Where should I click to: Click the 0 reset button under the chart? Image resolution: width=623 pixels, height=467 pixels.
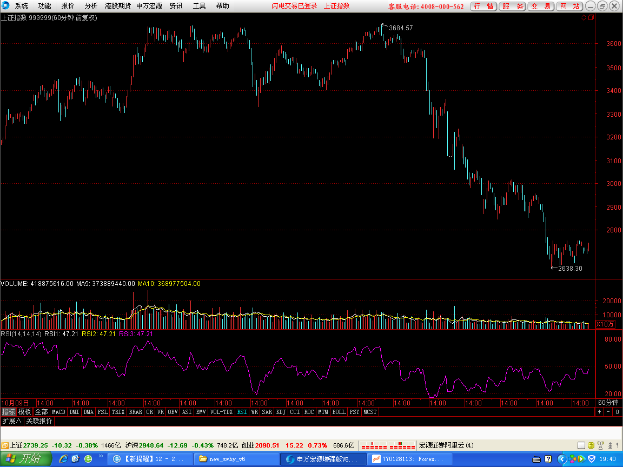[x=617, y=412]
